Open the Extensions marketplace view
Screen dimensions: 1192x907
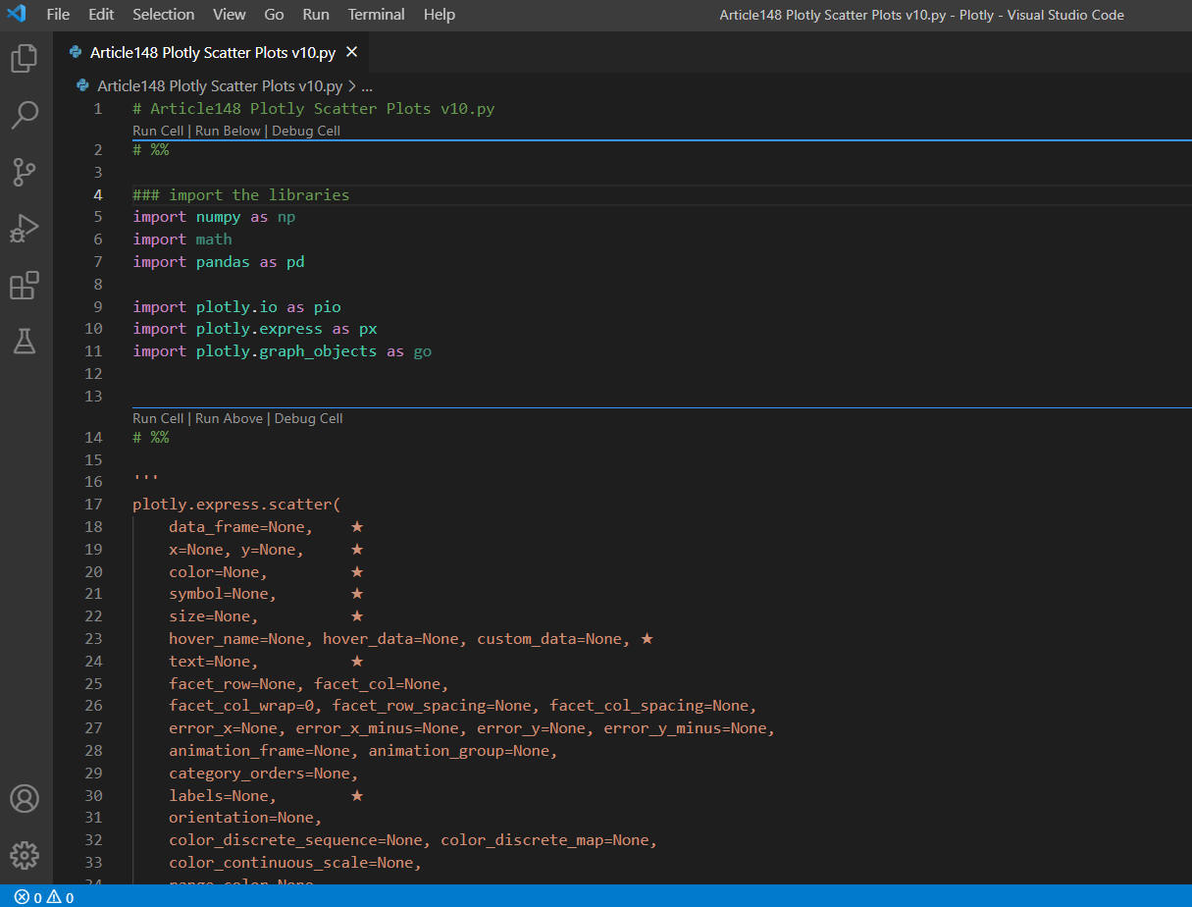[x=25, y=286]
